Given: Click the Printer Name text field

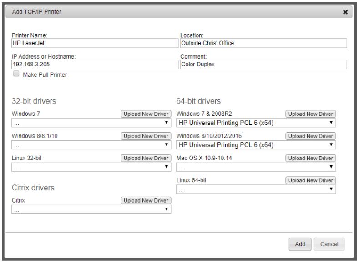Looking at the screenshot, I should 95,43.
